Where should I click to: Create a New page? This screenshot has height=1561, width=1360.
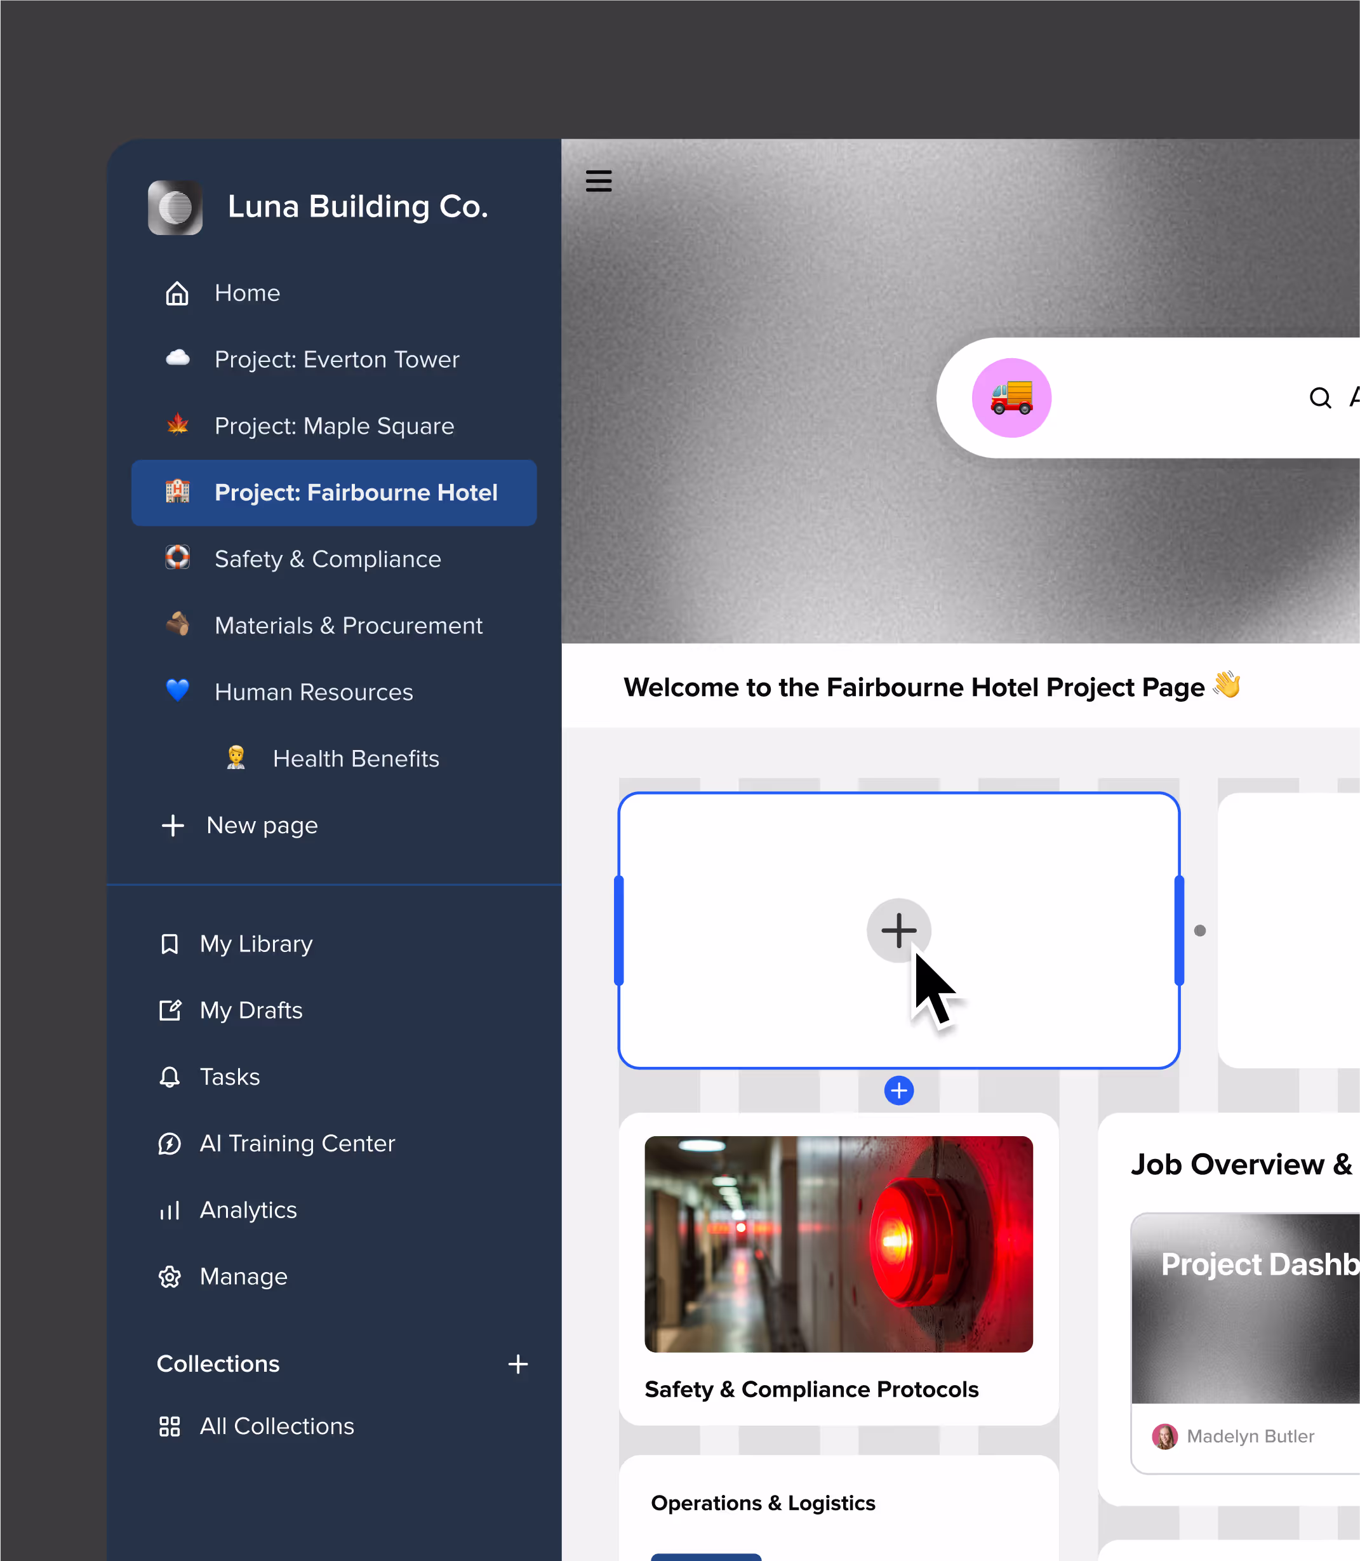(261, 826)
